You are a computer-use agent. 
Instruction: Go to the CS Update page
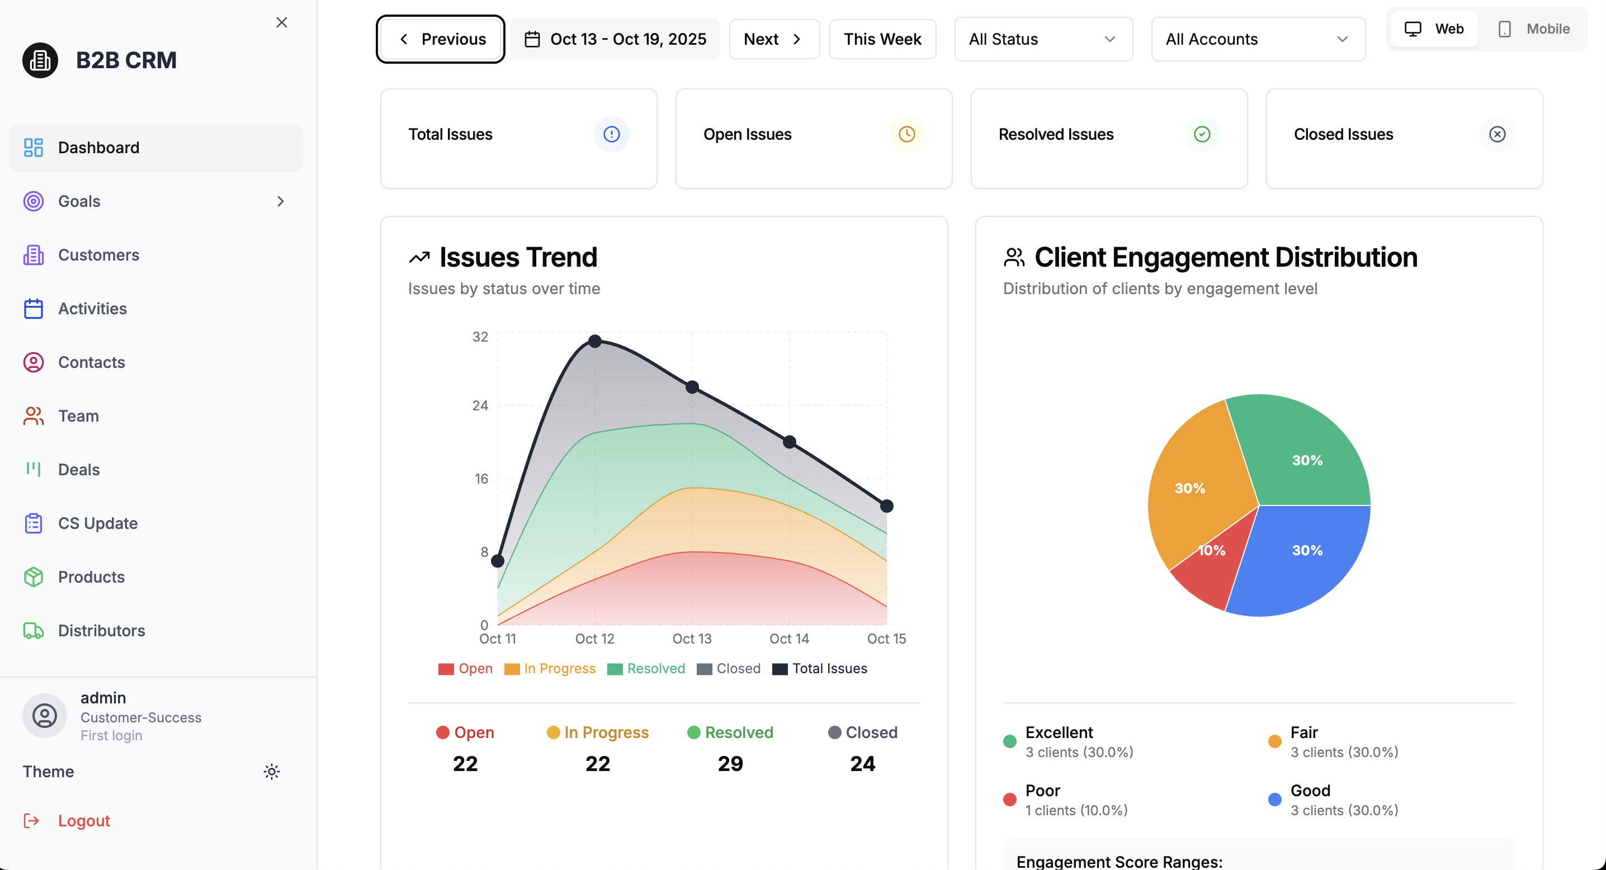97,523
